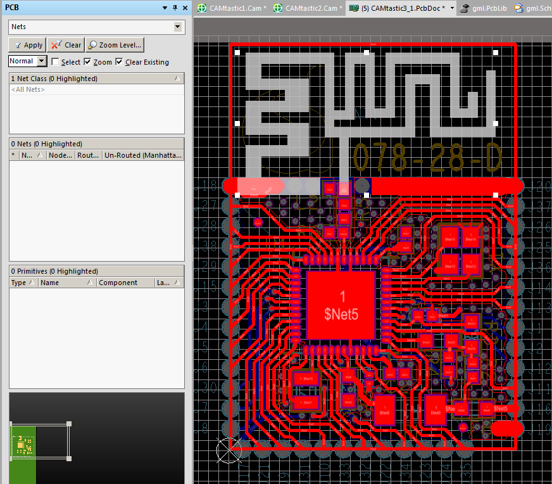The height and width of the screenshot is (484, 552).
Task: Click the Nets header in the nets list
Action: tap(96, 144)
